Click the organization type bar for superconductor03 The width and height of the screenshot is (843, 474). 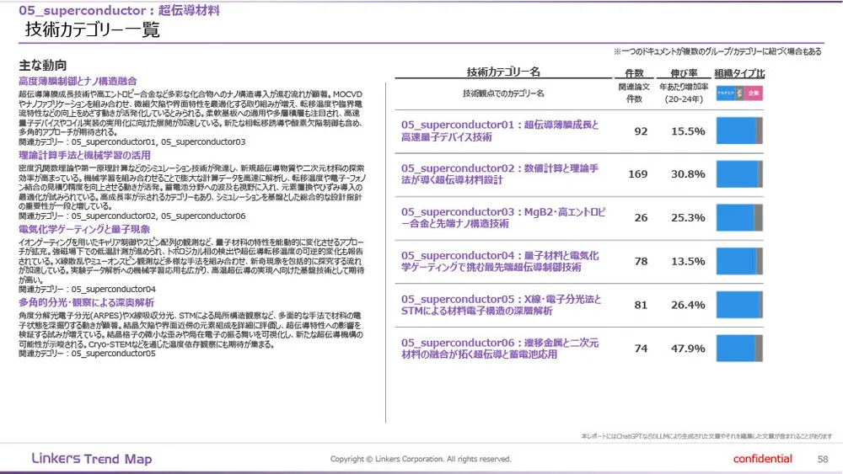[739, 217]
